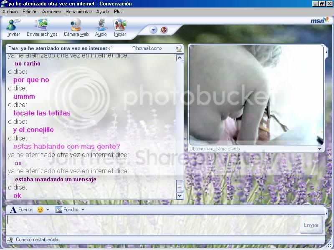The height and width of the screenshot is (250, 334).
Task: Click the Enviar send button
Action: (311, 225)
